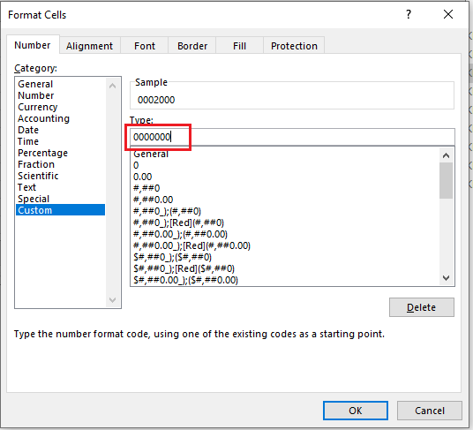Image resolution: width=473 pixels, height=430 pixels.
Task: Pick the General format code in list
Action: [151, 154]
